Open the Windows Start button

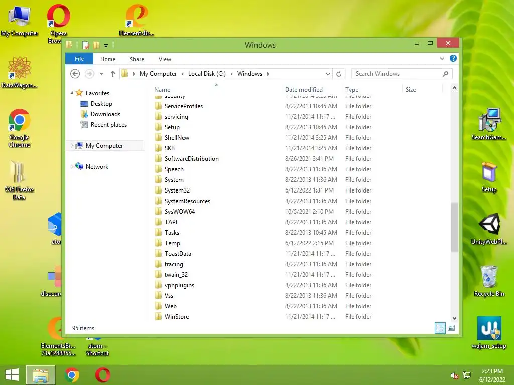[x=12, y=375]
